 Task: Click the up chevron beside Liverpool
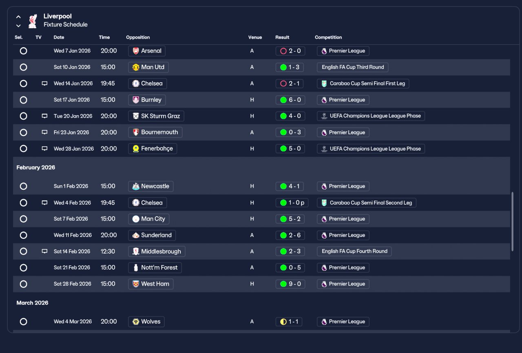(x=18, y=17)
